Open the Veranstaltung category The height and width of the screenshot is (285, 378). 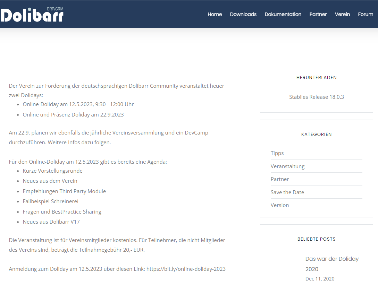click(287, 166)
